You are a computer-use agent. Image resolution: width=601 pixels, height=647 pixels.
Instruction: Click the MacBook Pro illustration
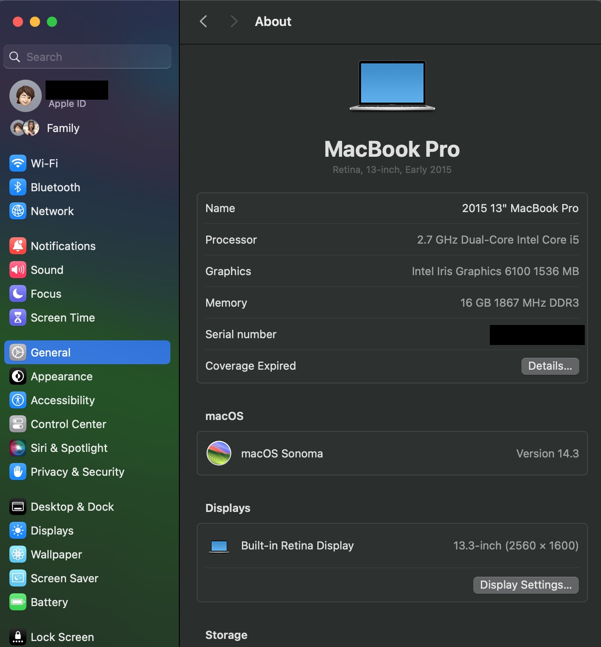click(392, 86)
